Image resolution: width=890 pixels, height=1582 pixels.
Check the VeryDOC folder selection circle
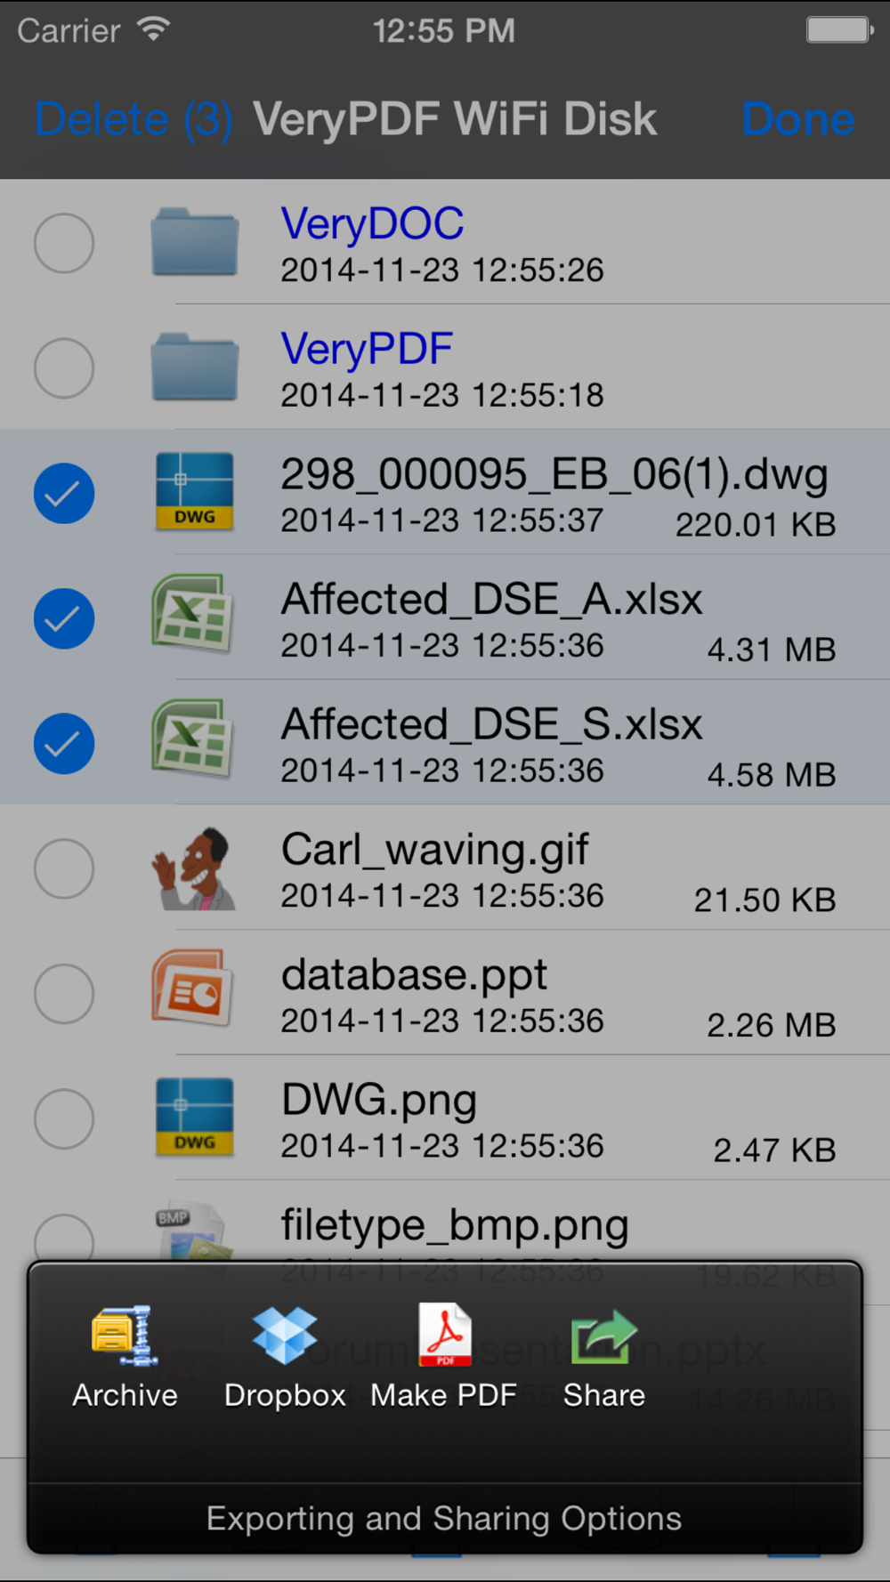64,243
